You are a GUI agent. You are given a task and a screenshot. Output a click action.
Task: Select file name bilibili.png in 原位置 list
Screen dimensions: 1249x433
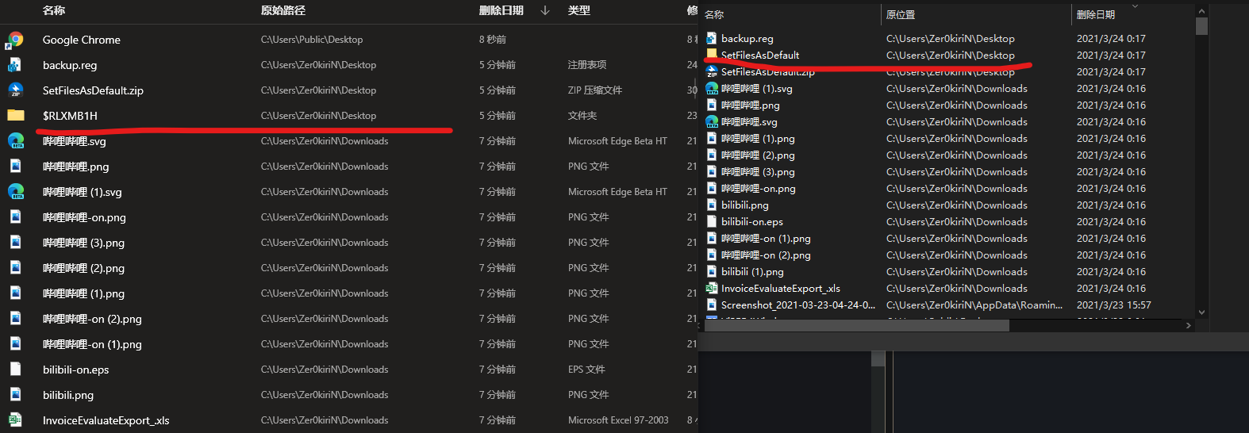coord(744,205)
